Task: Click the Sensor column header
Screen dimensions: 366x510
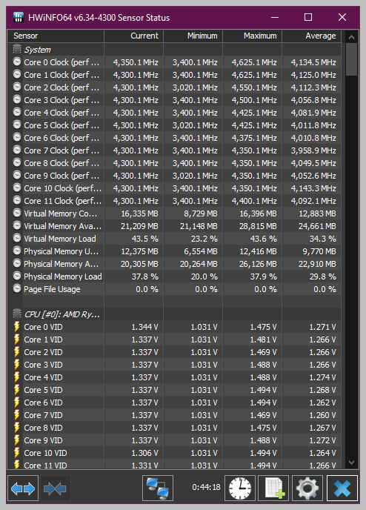Action: click(x=56, y=36)
